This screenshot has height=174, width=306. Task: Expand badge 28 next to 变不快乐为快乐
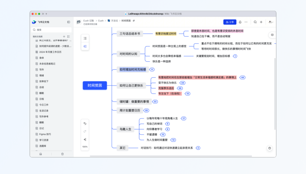[182, 83]
